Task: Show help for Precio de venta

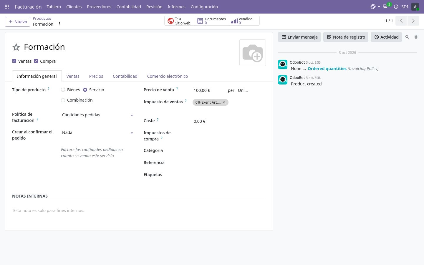Action: [x=177, y=89]
